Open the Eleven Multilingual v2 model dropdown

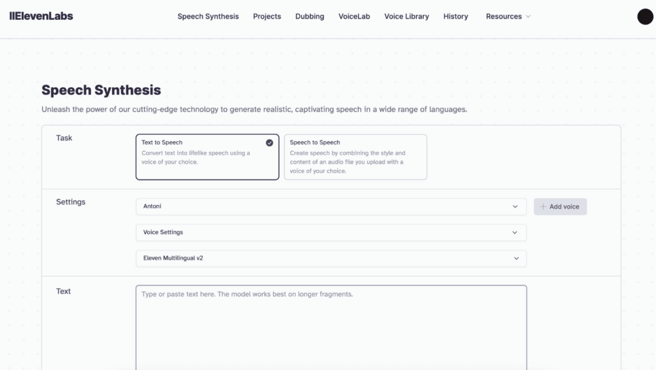(x=331, y=258)
